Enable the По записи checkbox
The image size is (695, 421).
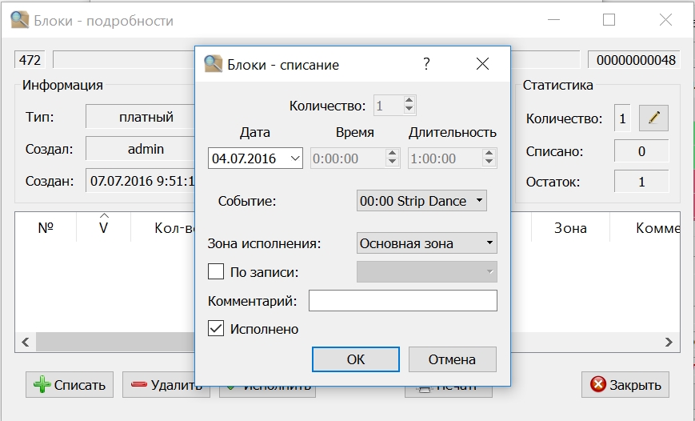click(x=216, y=271)
